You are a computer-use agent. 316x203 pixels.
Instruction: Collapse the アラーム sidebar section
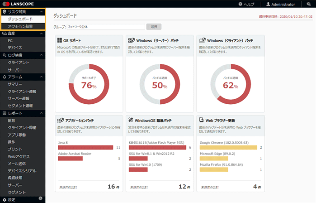pos(41,77)
